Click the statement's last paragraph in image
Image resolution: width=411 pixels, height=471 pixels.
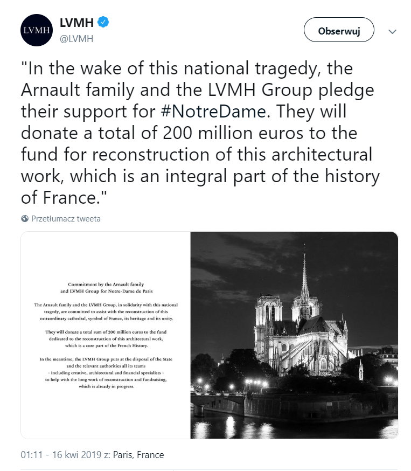point(106,372)
